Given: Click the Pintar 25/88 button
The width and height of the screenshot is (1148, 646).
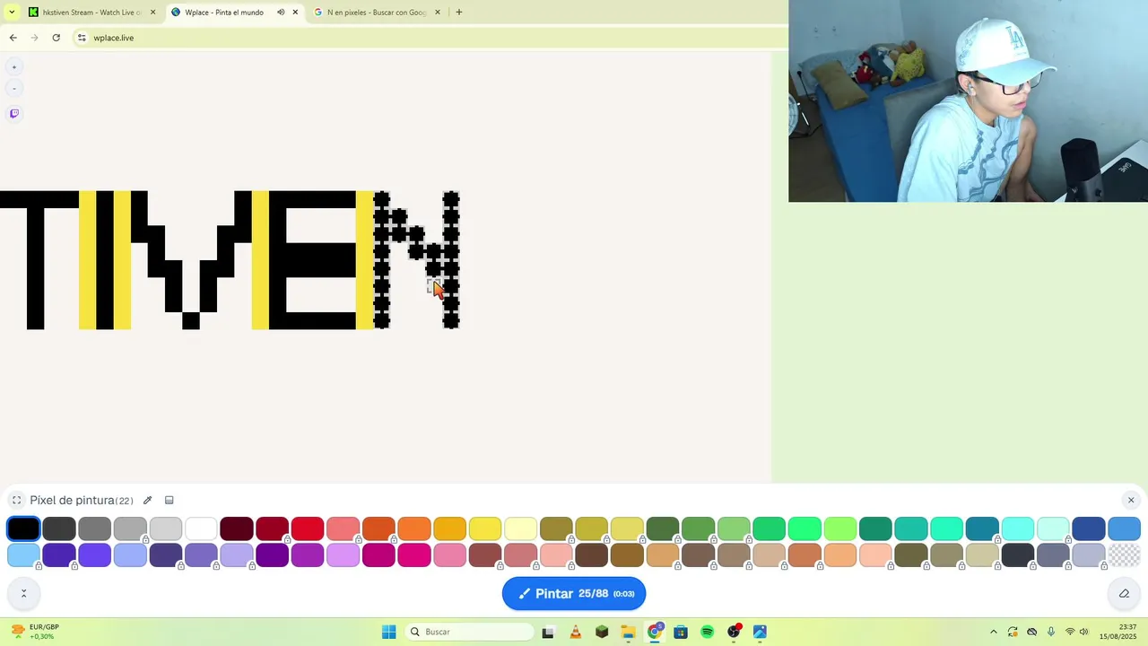Looking at the screenshot, I should (x=574, y=594).
